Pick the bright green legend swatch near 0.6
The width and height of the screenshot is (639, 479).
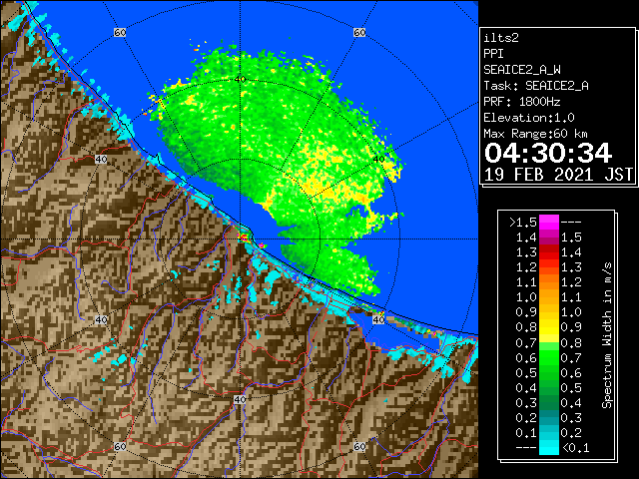(x=549, y=358)
